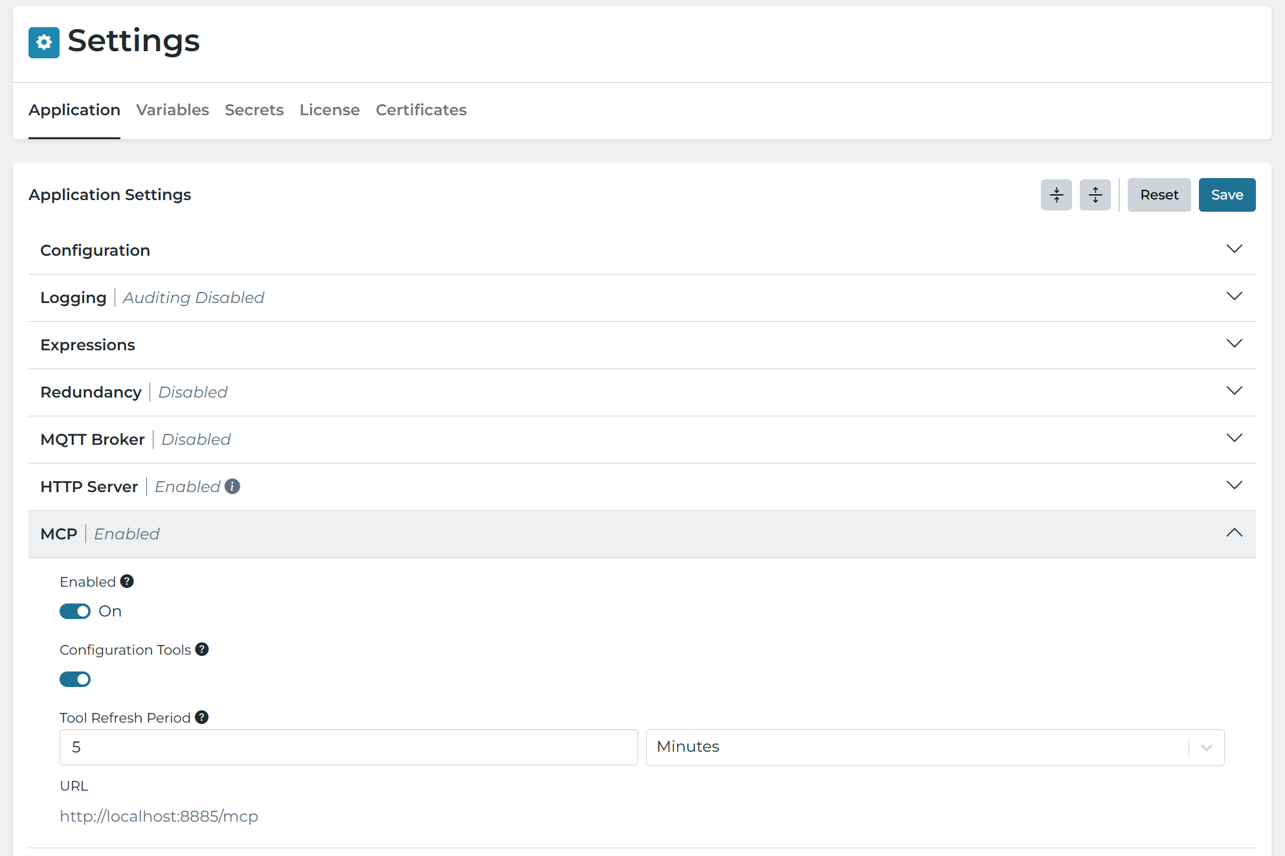The height and width of the screenshot is (856, 1285).
Task: Click HTTP Server info icon
Action: pyautogui.click(x=232, y=486)
